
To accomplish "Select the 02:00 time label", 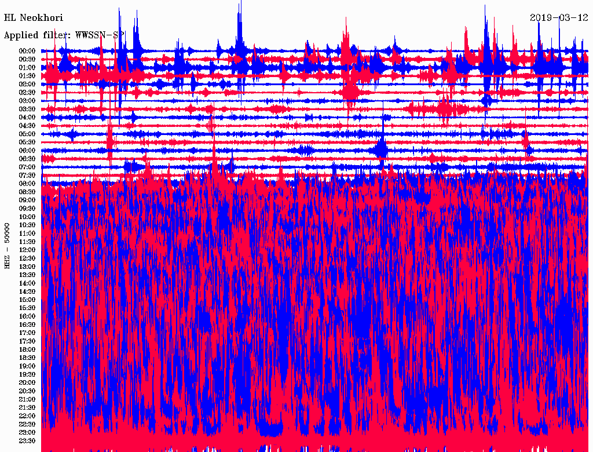I will click(27, 84).
